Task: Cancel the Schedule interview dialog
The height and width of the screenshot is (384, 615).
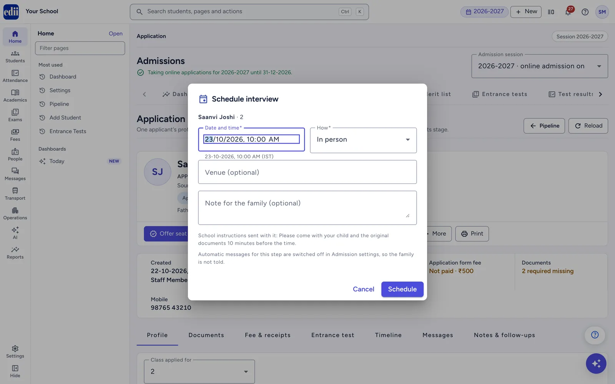Action: (x=363, y=289)
